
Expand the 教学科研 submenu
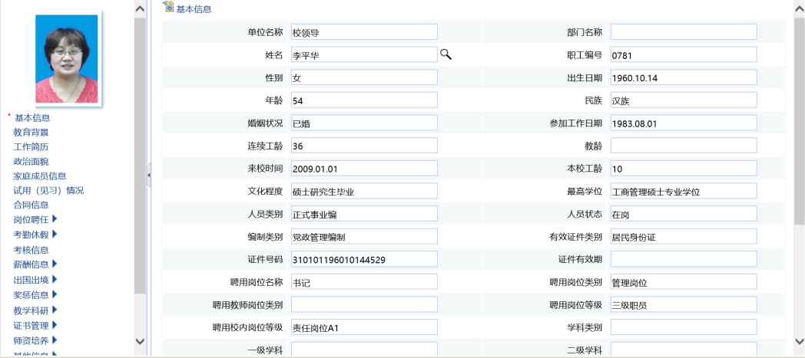pyautogui.click(x=55, y=310)
